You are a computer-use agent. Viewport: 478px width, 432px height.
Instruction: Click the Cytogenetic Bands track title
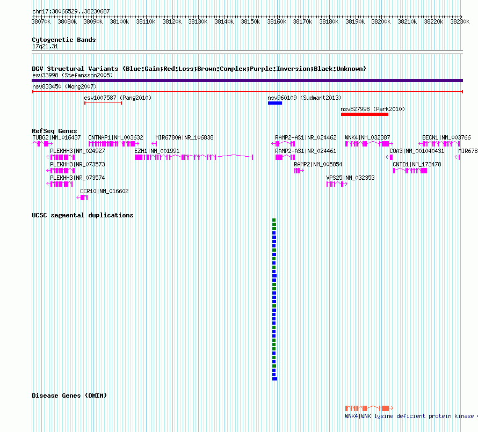64,40
